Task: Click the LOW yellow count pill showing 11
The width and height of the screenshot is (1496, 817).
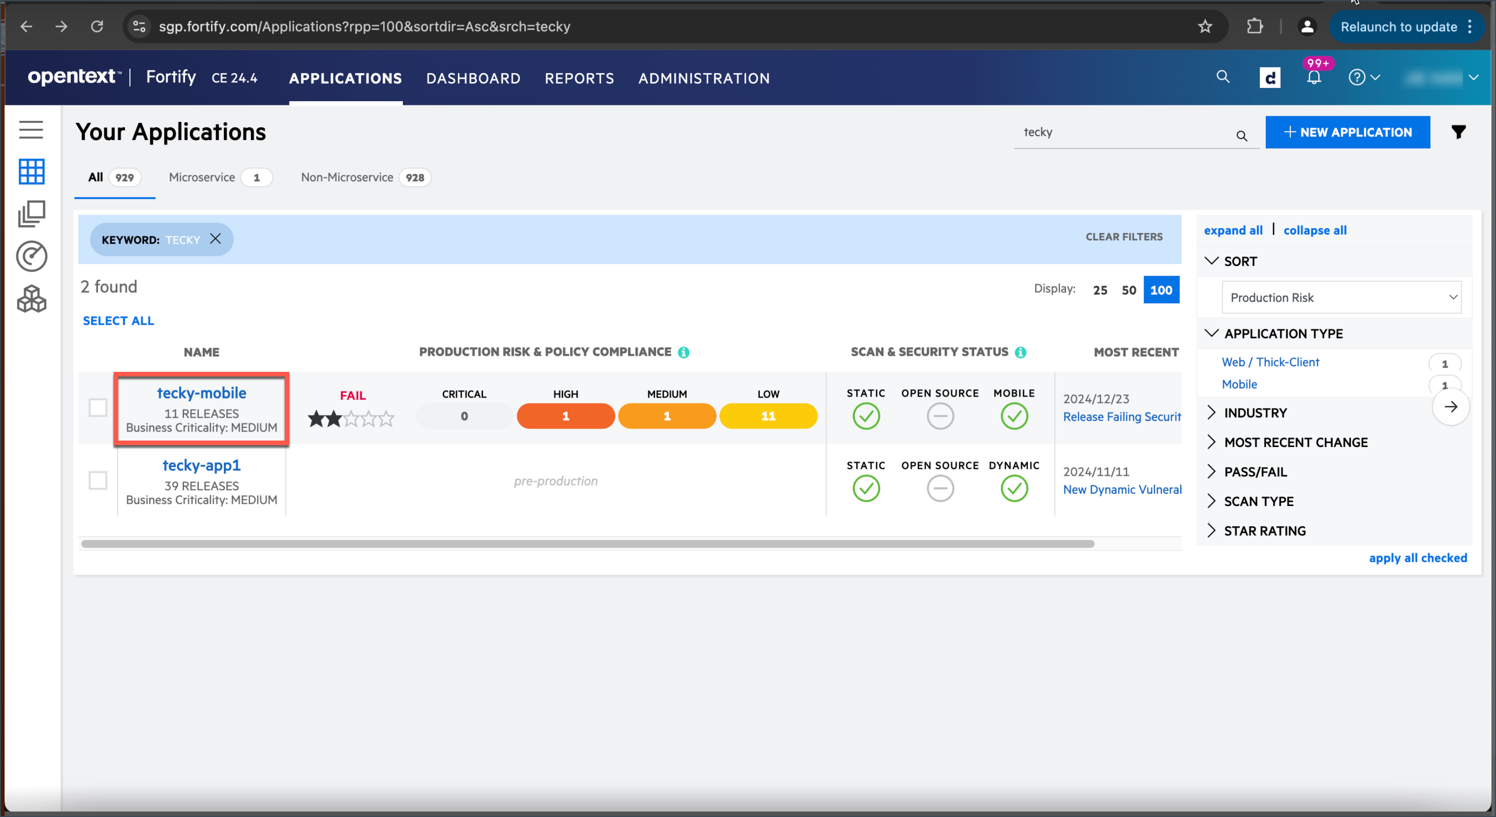Action: pos(768,416)
